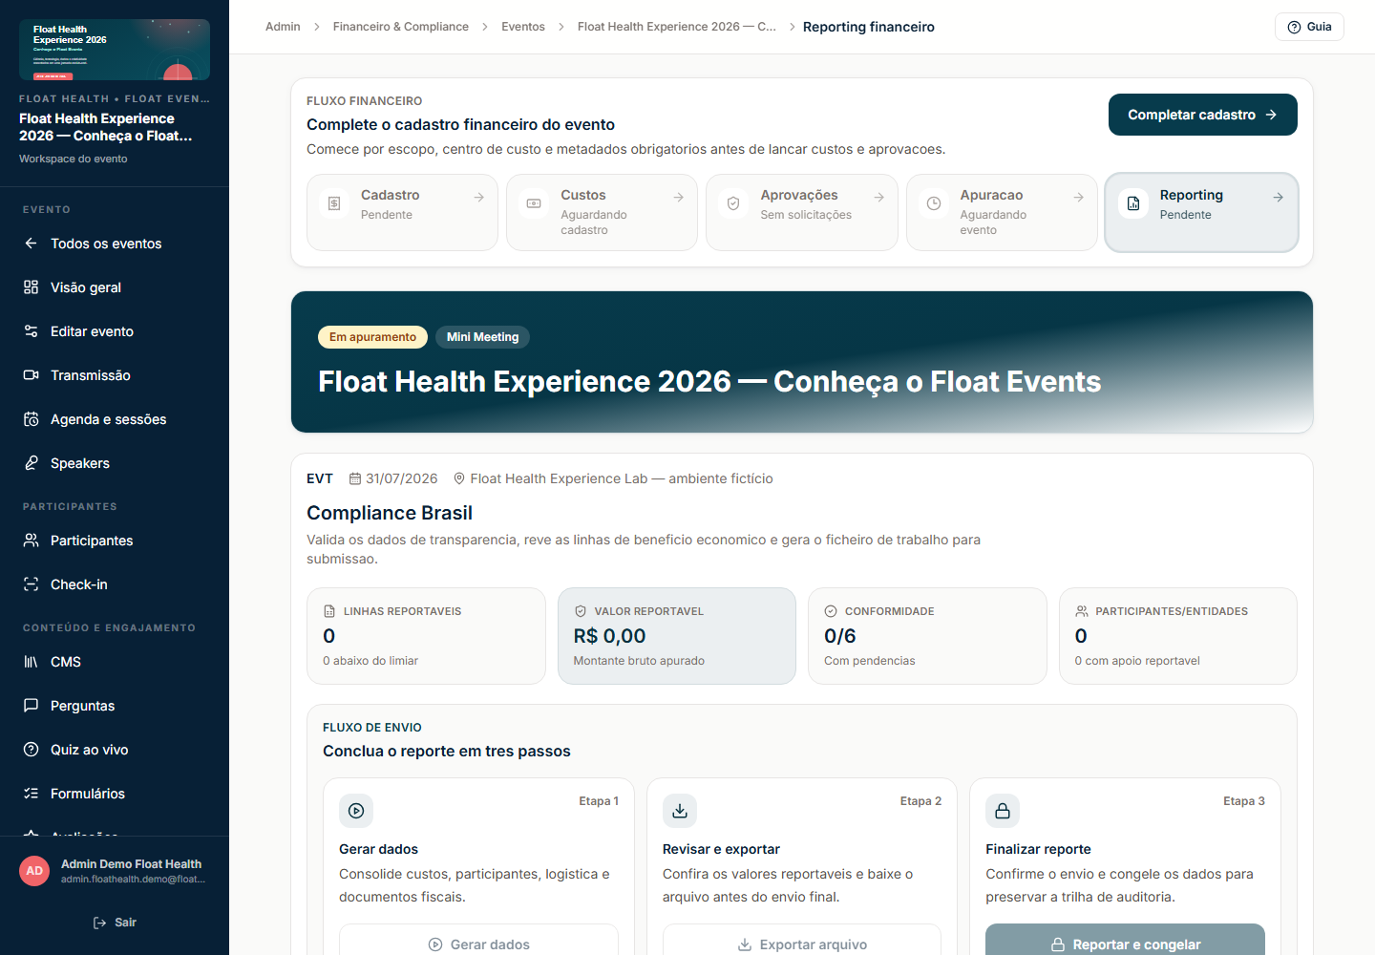The height and width of the screenshot is (955, 1375).
Task: Go to Financeiro & Compliance breadcrumb
Action: (401, 27)
